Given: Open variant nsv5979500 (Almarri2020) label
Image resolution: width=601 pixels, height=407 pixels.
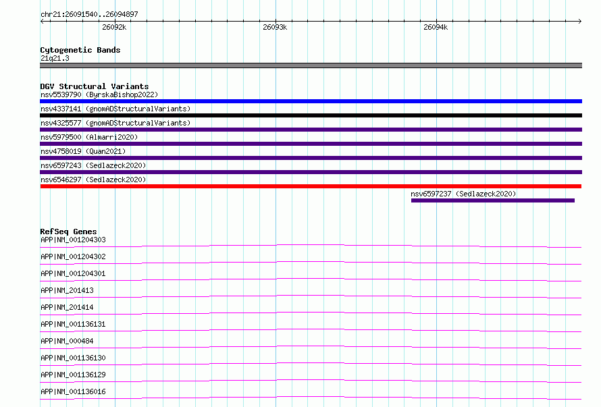Looking at the screenshot, I should pos(89,137).
